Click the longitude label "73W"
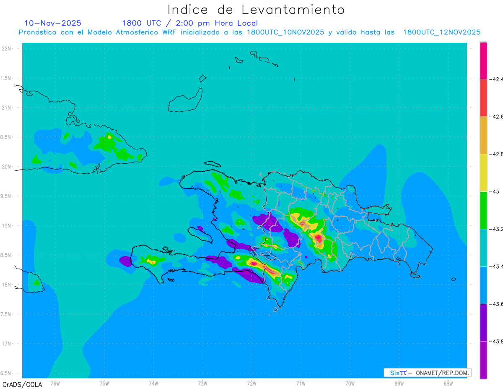Viewport: 503px width, 389px height. click(x=202, y=383)
